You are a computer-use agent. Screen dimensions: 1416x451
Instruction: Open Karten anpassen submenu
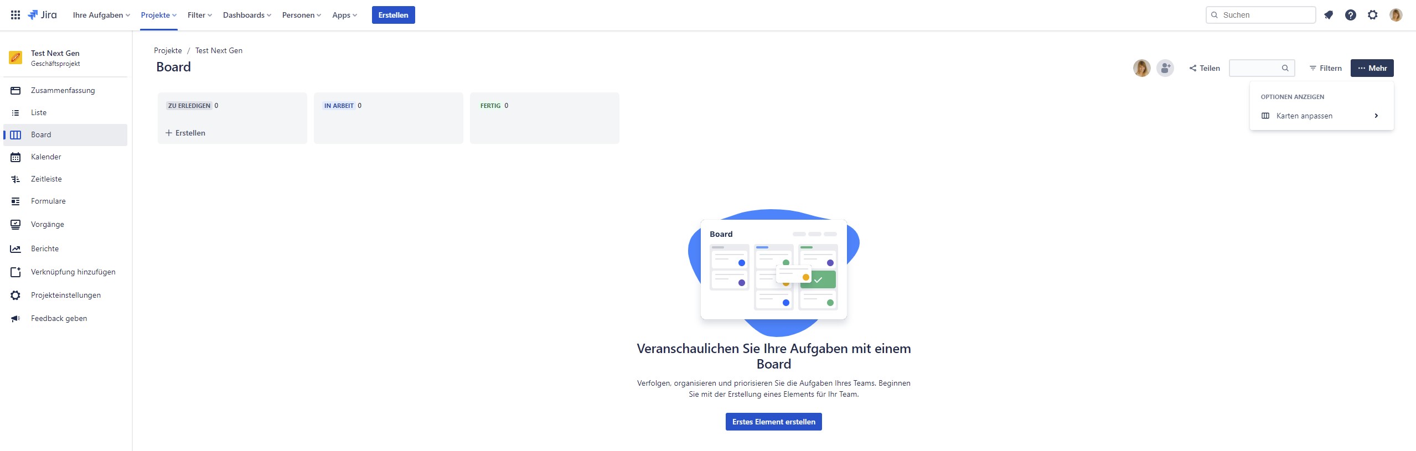[x=1321, y=116]
